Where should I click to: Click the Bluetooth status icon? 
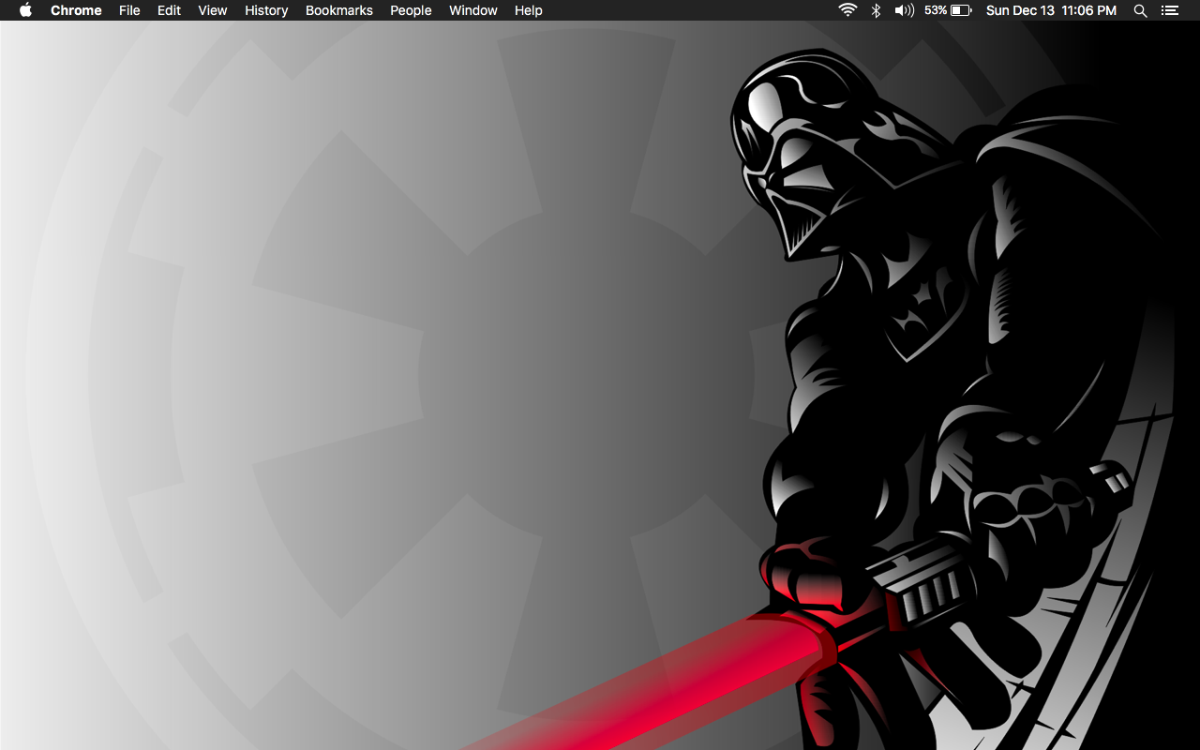click(x=877, y=10)
